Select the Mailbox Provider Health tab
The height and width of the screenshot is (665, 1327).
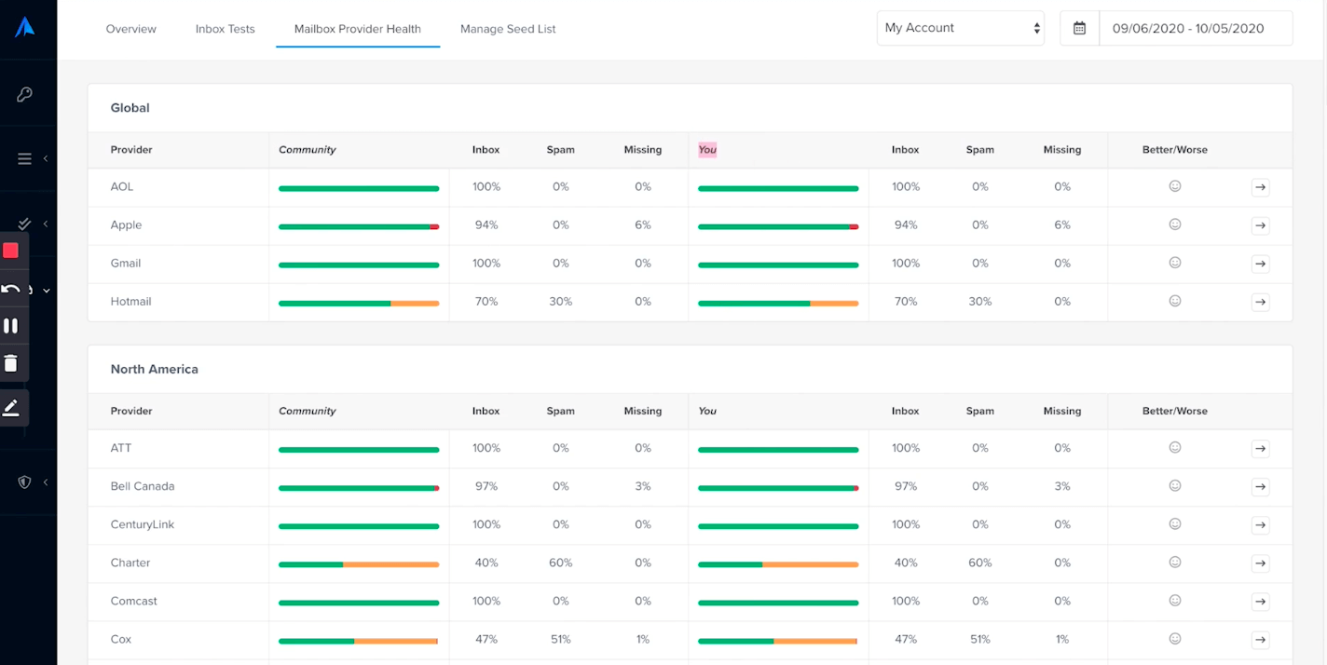point(358,29)
